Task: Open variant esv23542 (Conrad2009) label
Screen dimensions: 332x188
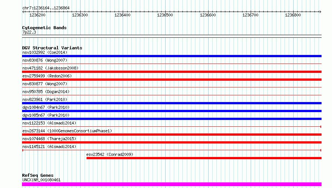Action: point(110,154)
